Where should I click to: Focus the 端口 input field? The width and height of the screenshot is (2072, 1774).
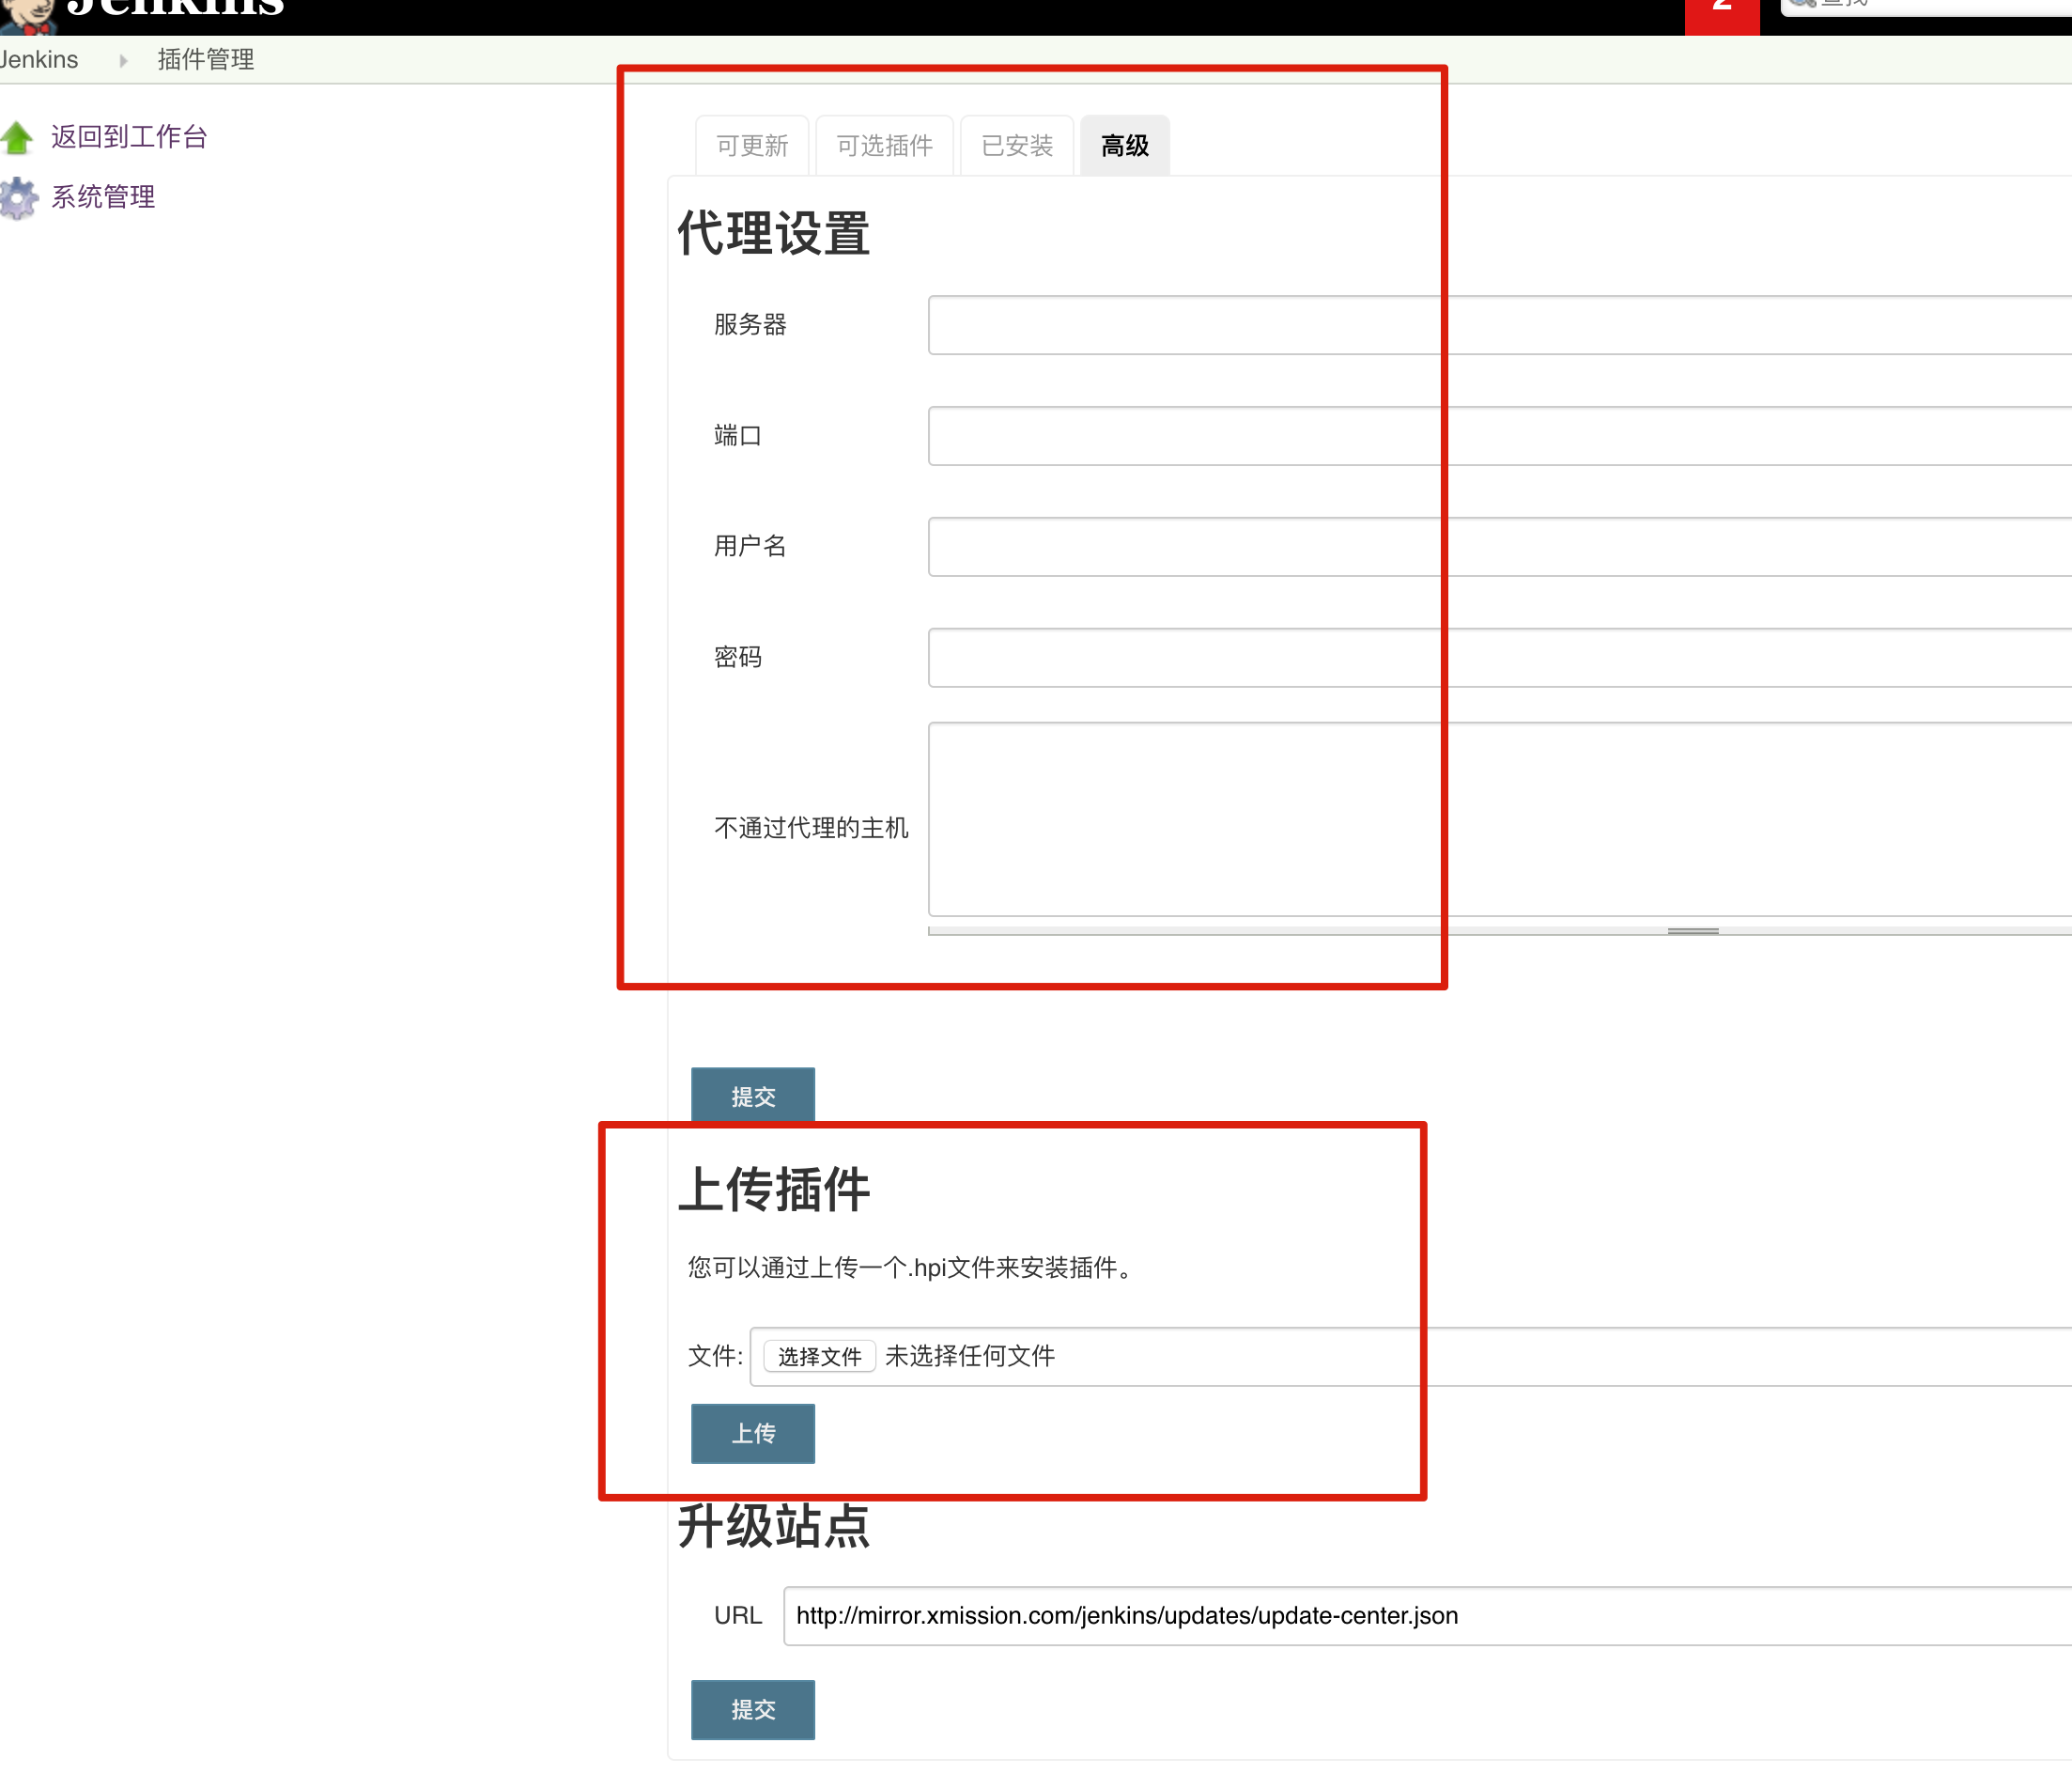[x=1500, y=436]
